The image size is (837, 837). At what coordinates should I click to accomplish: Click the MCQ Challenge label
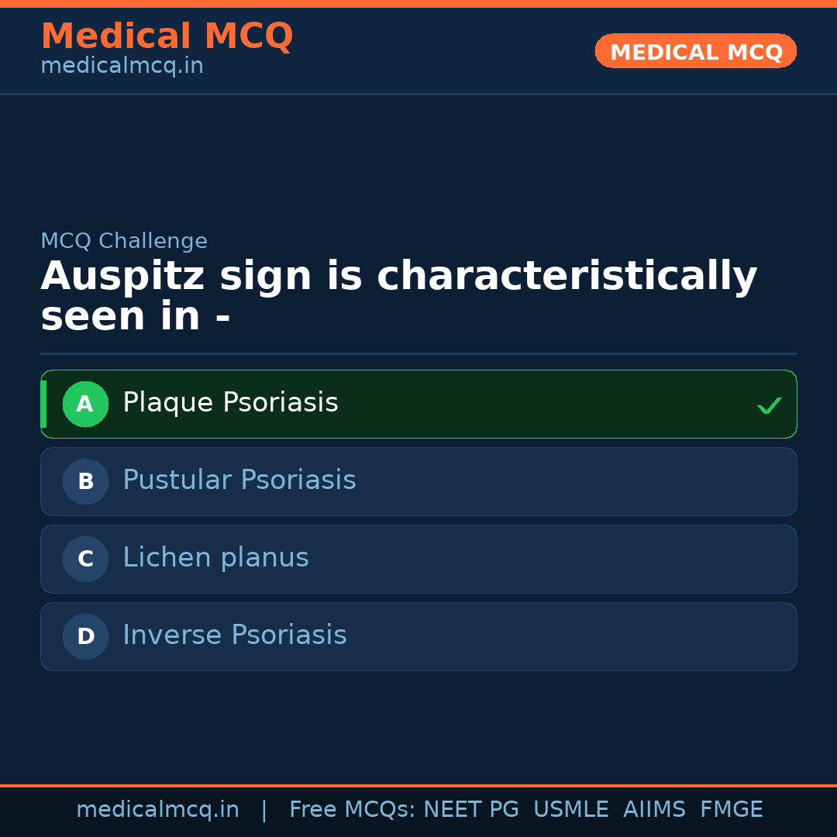[x=124, y=241]
